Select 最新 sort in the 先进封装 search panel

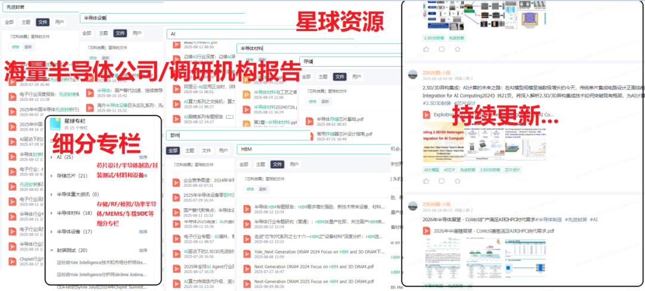pos(27,47)
